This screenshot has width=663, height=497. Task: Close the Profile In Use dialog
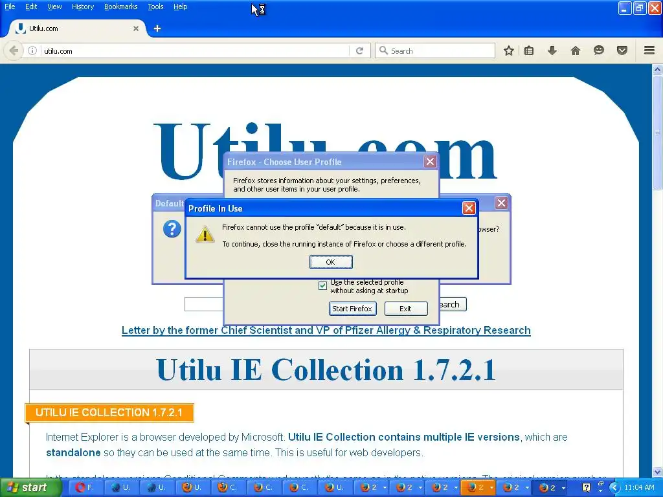coord(469,208)
